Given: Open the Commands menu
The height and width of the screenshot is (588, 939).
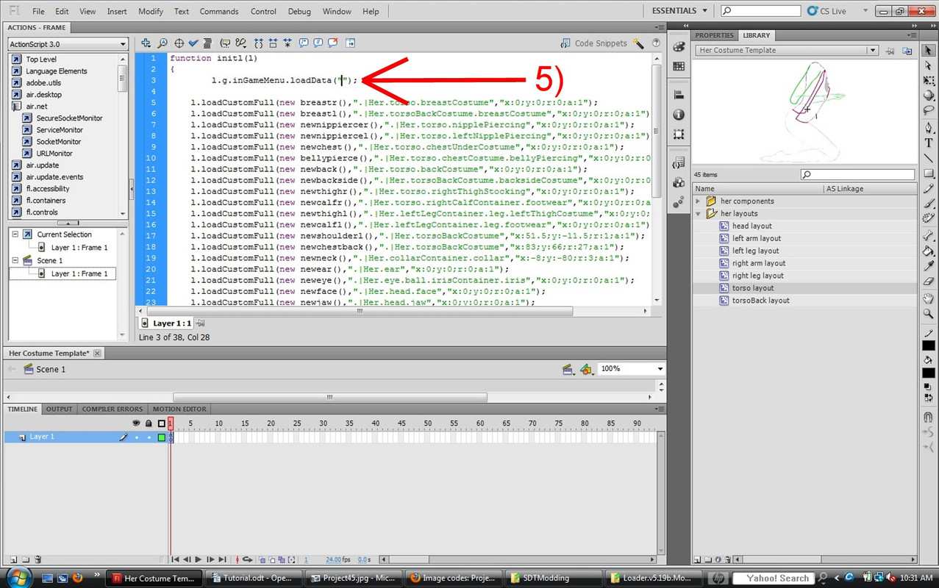Looking at the screenshot, I should 219,11.
